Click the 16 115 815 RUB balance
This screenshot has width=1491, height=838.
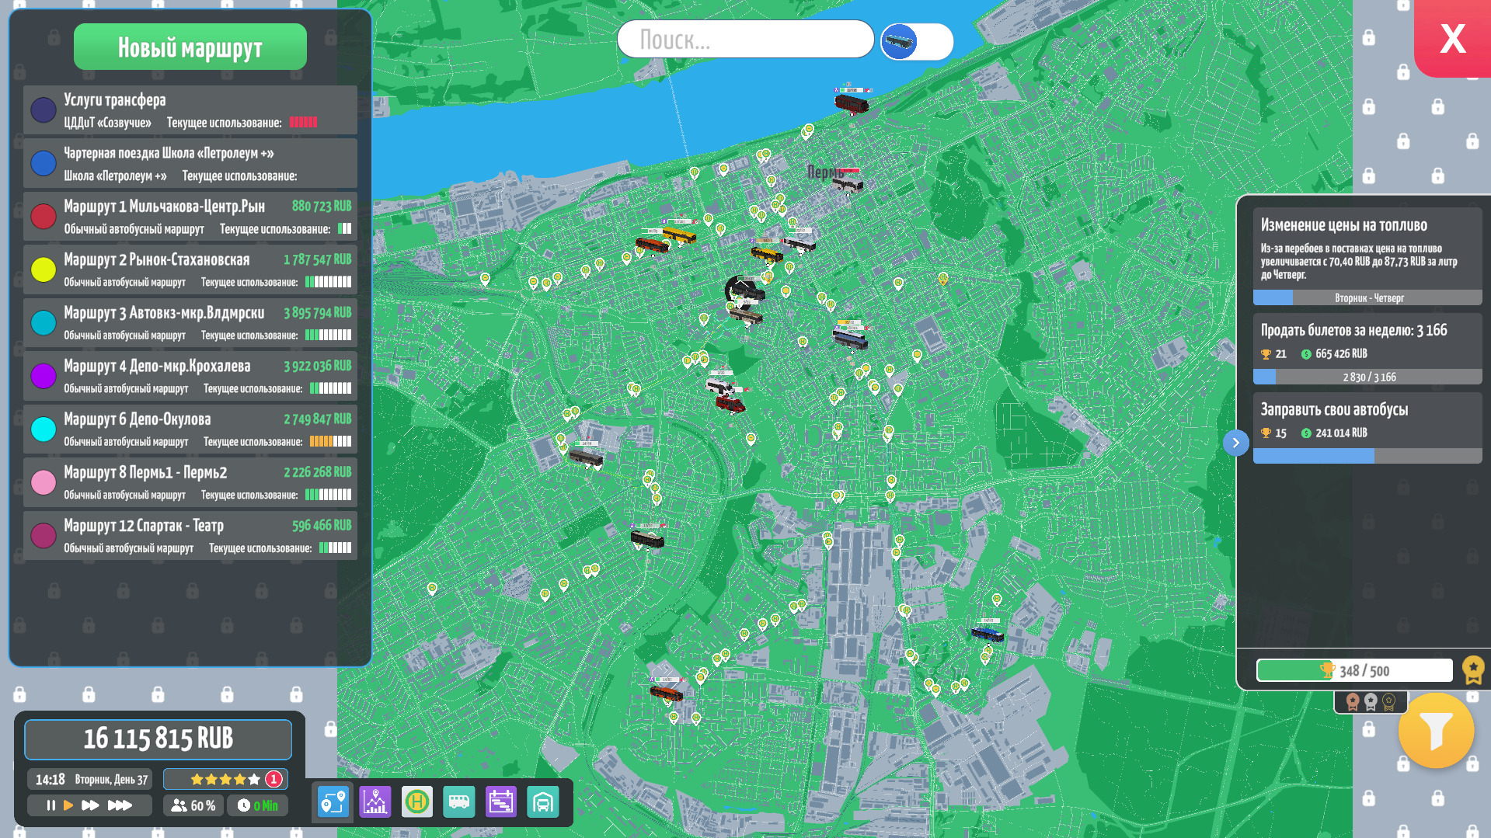pos(159,739)
